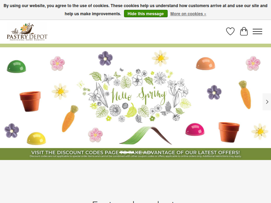Click the discount codes restrictions fine print

point(135,156)
